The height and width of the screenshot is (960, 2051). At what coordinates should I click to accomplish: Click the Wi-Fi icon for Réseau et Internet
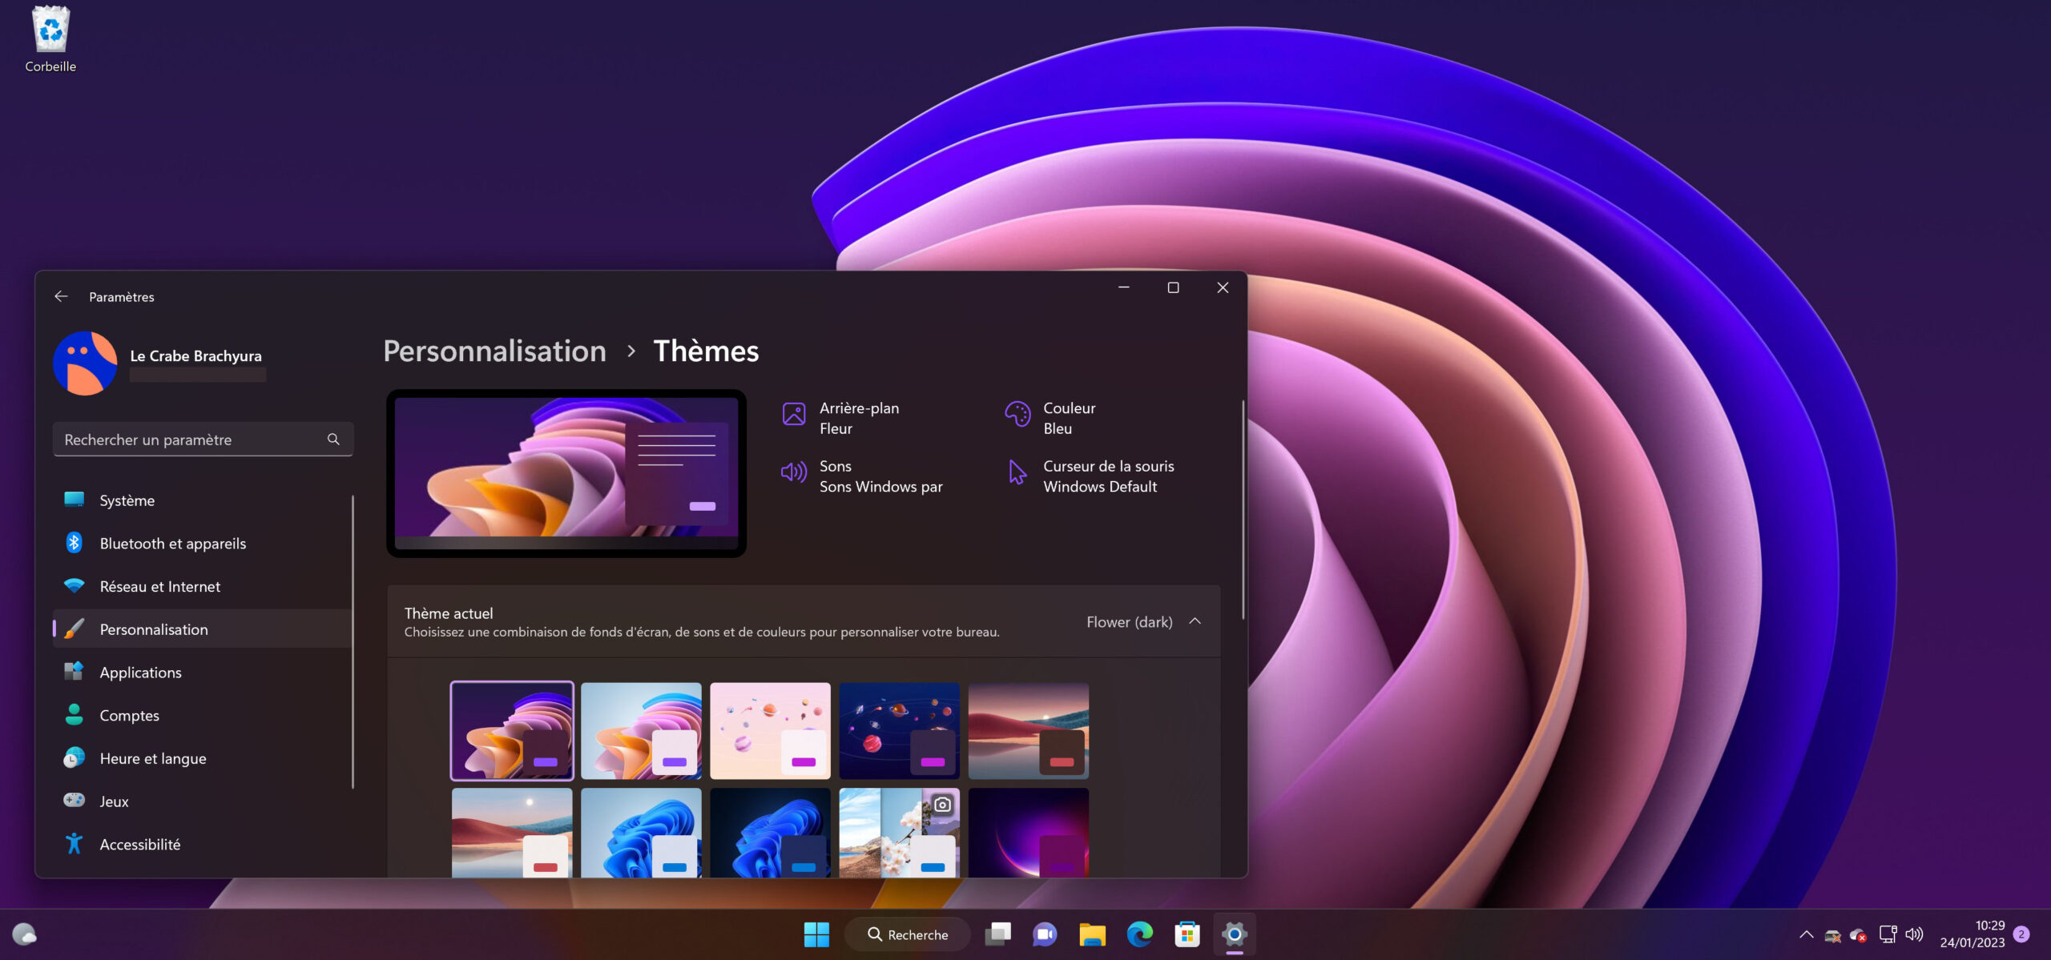tap(75, 585)
